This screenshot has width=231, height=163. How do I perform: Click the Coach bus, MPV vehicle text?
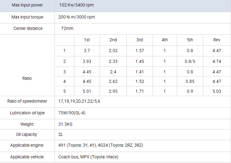(88, 157)
